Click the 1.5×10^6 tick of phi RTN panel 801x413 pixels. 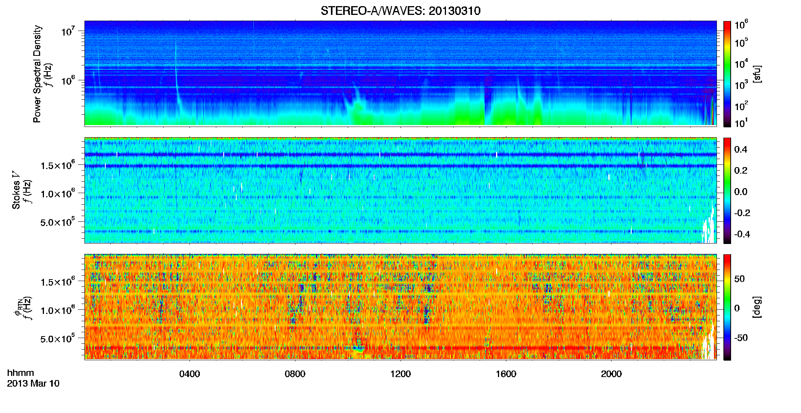coord(58,281)
